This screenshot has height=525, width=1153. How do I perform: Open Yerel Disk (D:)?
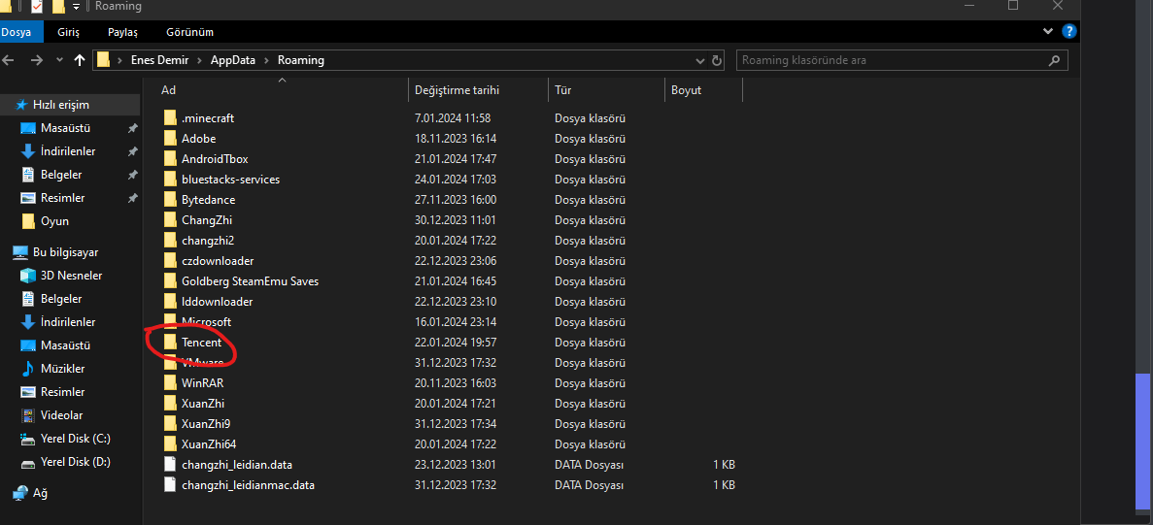75,462
